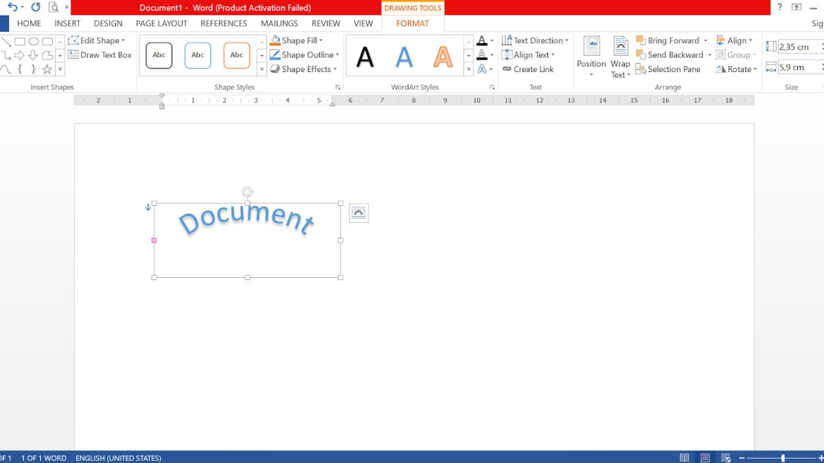Switch to the REFERENCES tab

click(x=224, y=23)
